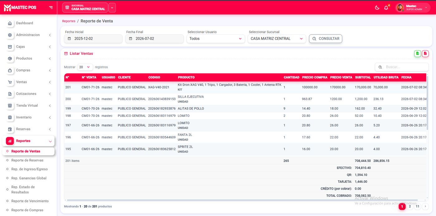Open the Mostrar 20 registros dropdown
The width and height of the screenshot is (436, 216).
tap(85, 67)
